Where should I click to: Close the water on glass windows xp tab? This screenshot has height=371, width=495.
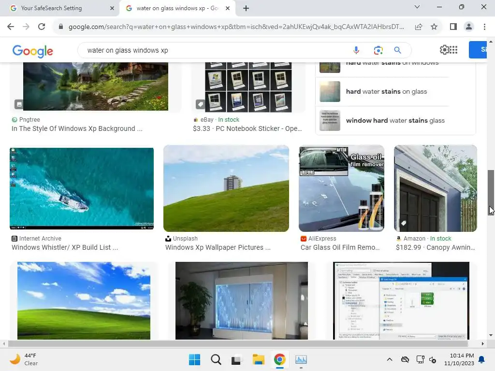228,8
